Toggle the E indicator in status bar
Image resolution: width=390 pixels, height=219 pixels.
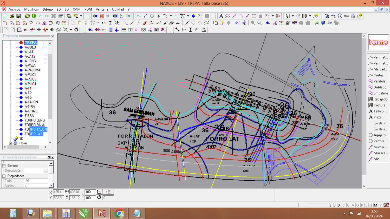pyautogui.click(x=330, y=205)
